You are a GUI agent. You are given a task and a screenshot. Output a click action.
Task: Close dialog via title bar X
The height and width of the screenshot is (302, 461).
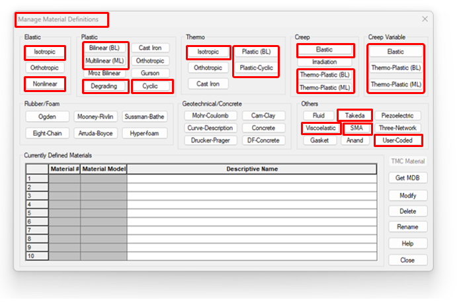[425, 19]
